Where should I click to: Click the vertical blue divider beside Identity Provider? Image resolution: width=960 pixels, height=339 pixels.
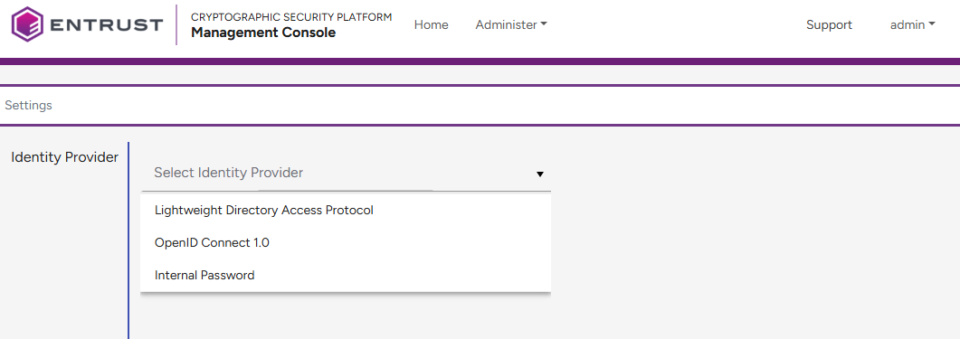pyautogui.click(x=128, y=240)
